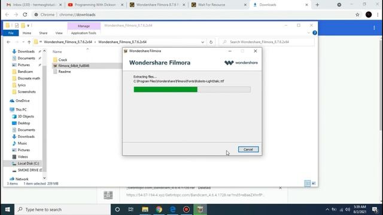The height and width of the screenshot is (215, 383).
Task: Click the taskbar search box
Action: (62, 210)
